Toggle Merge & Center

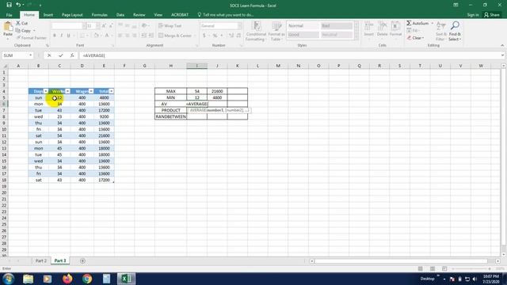pos(175,36)
